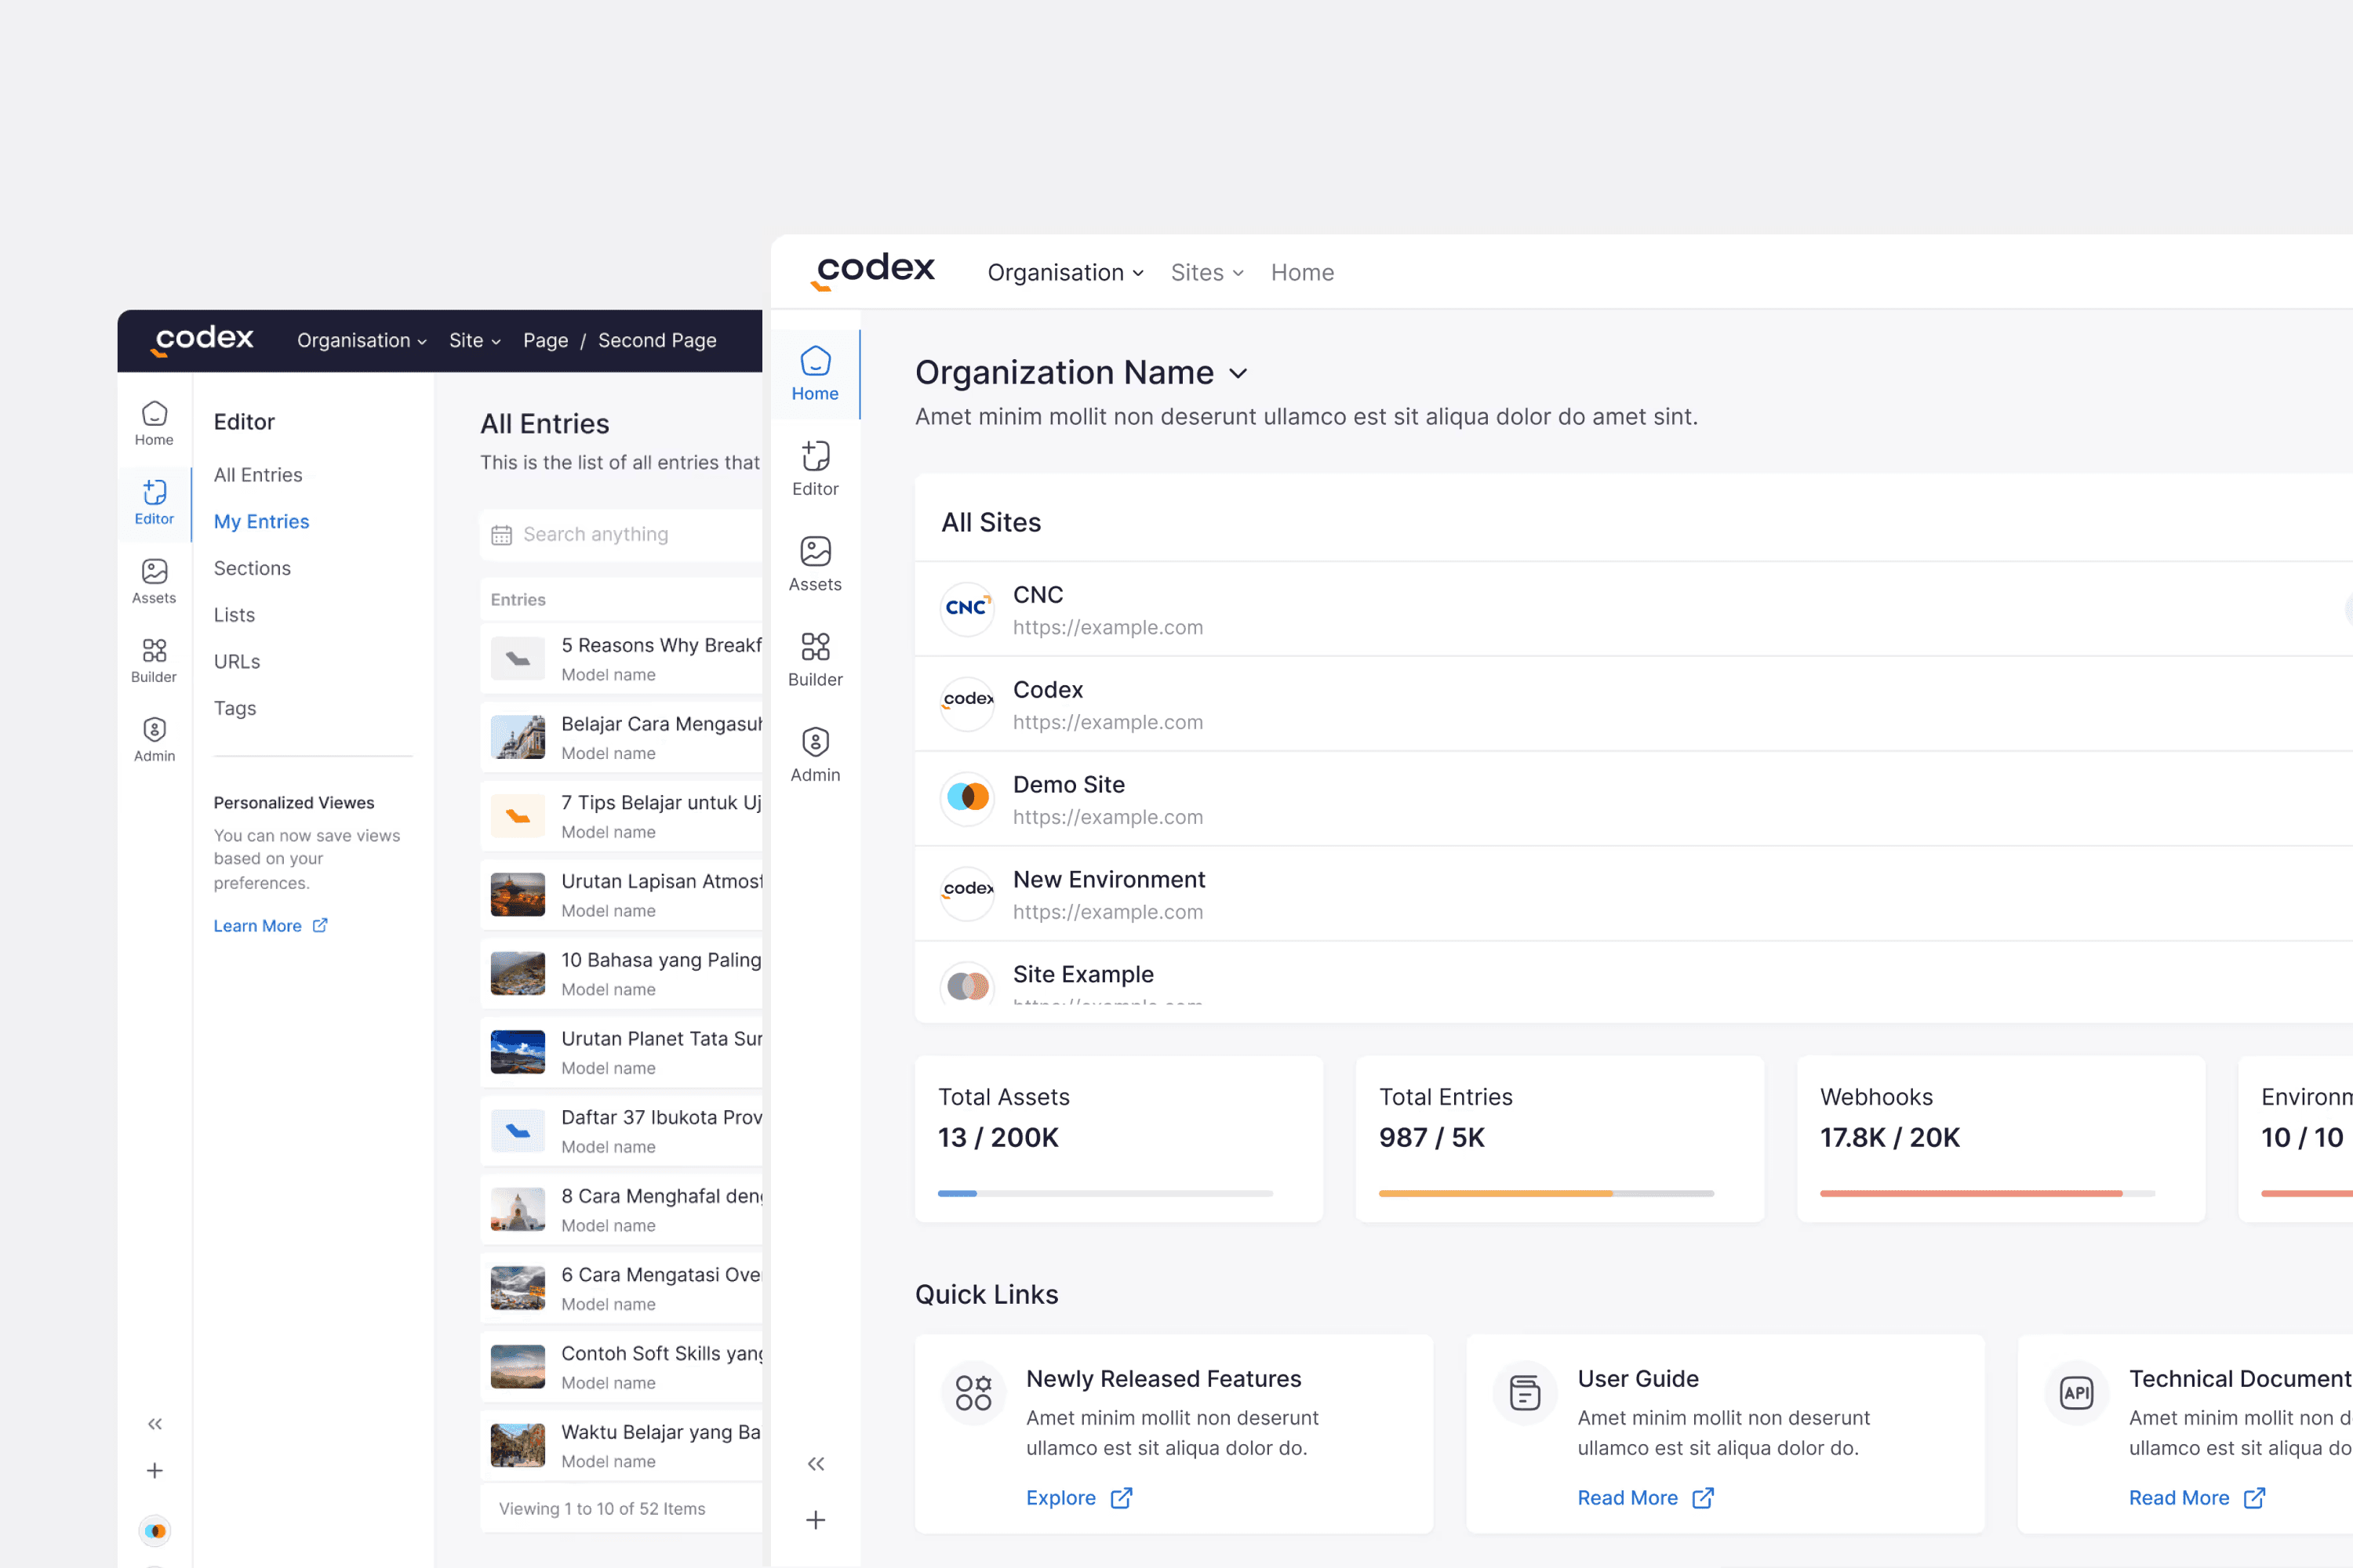Click API icon on Technical Documentation card
Image resolution: width=2353 pixels, height=1568 pixels.
[2076, 1392]
